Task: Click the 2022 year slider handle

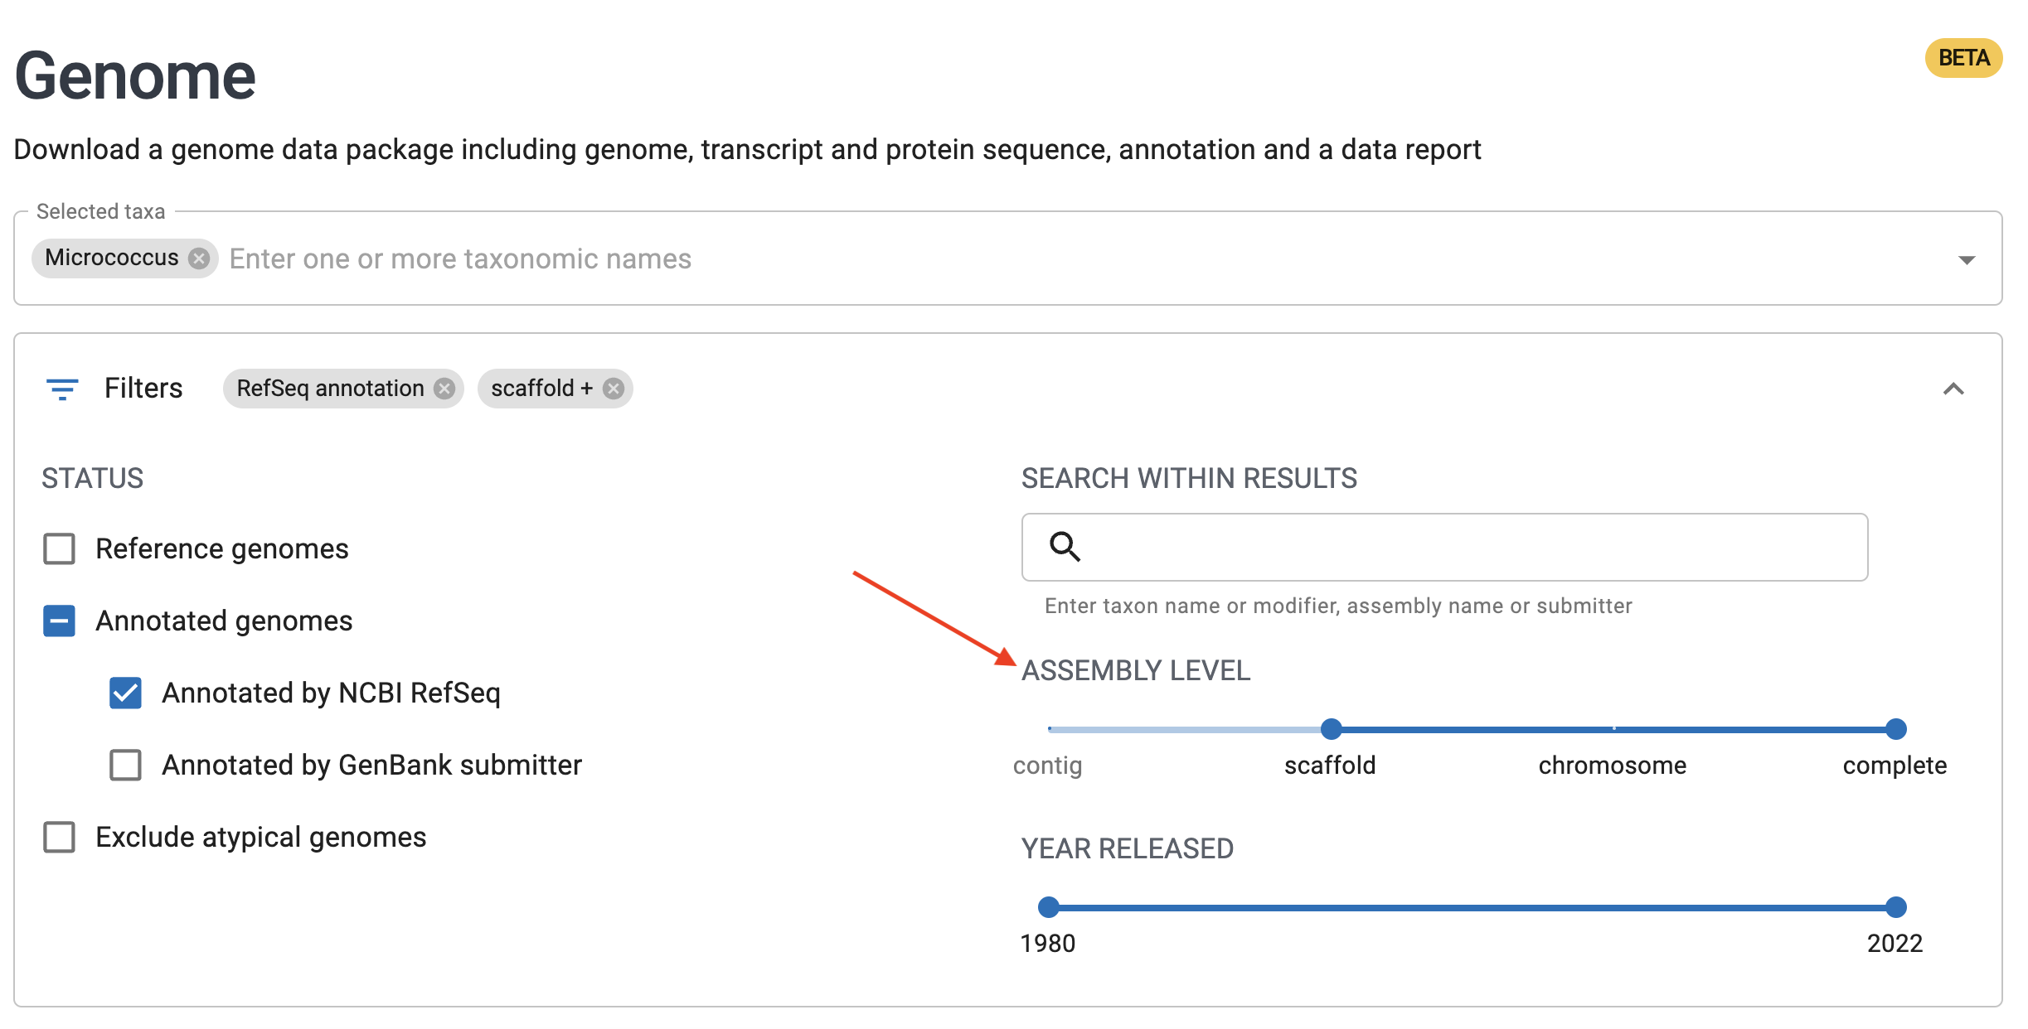Action: (1895, 907)
